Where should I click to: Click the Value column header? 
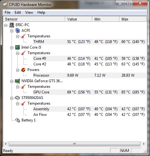tap(79, 19)
